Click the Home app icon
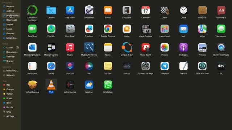The width and height of the screenshot is (232, 130). pyautogui.click(x=127, y=29)
